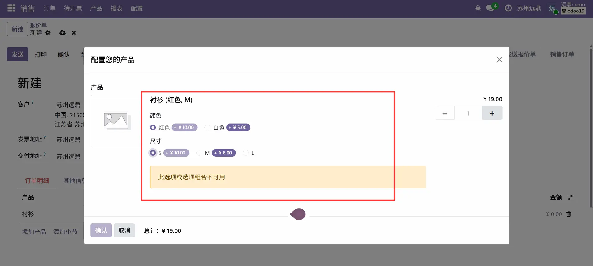Open the apps grid menu icon

point(11,8)
